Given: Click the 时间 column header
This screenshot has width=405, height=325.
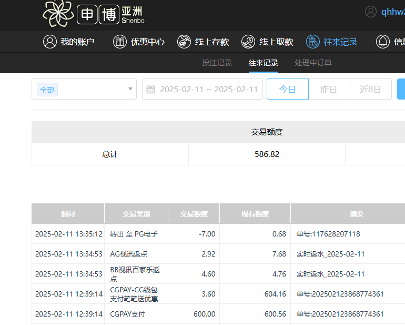Looking at the screenshot, I should pos(68,214).
